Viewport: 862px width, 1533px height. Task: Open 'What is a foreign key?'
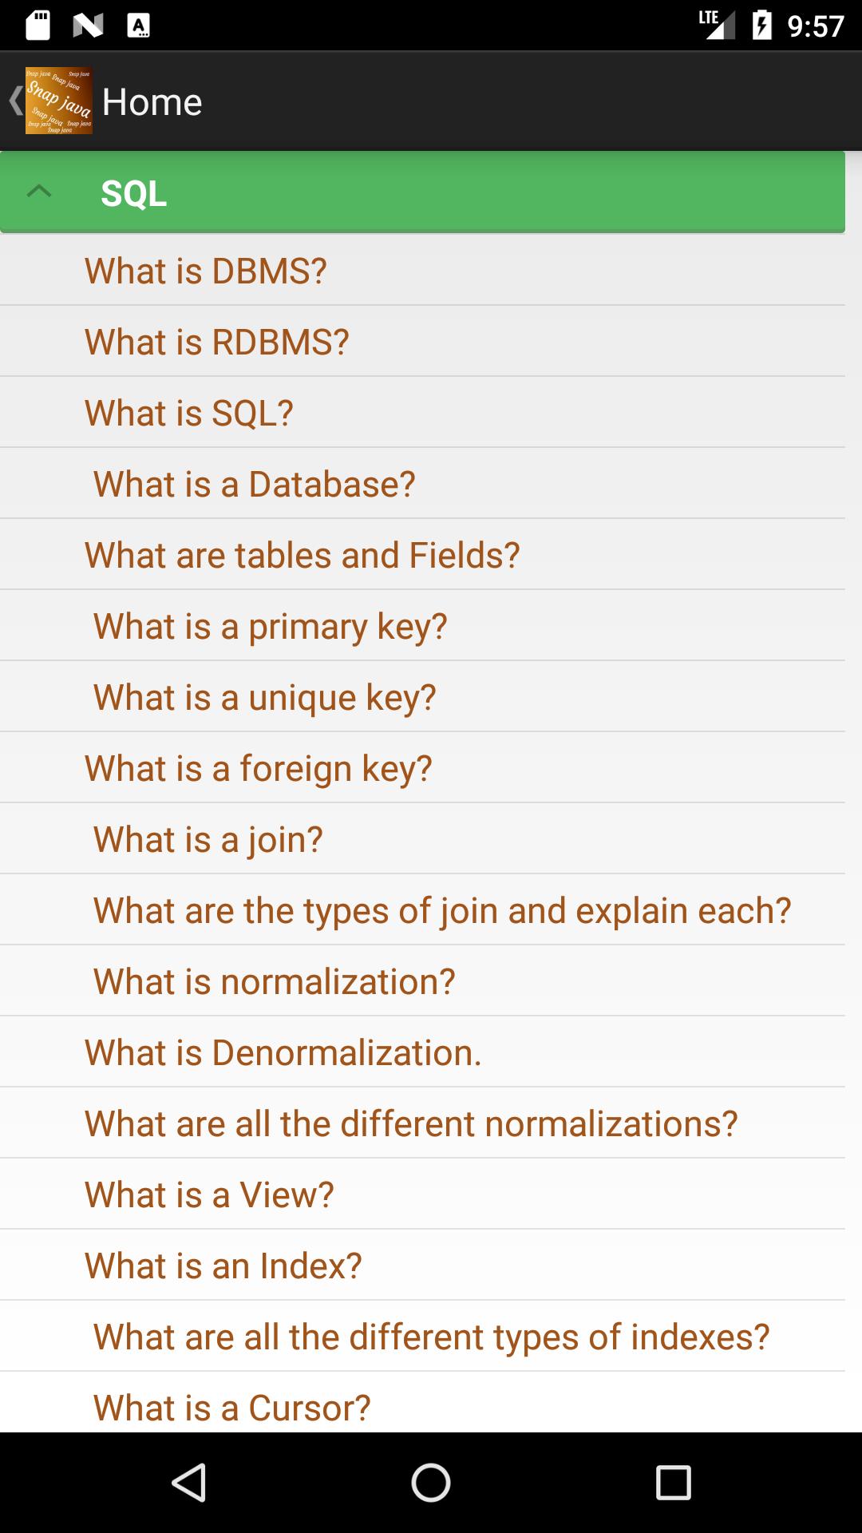point(422,767)
